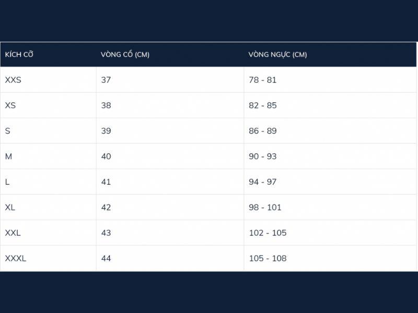This screenshot has width=418, height=313.
Task: Select the XS size cell
Action: [10, 105]
